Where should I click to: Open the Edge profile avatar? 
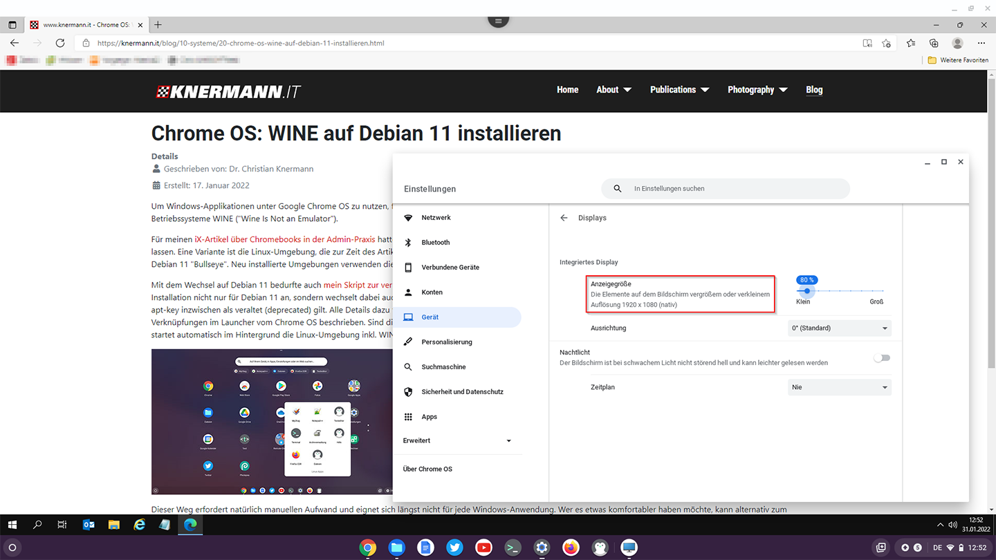coord(957,43)
